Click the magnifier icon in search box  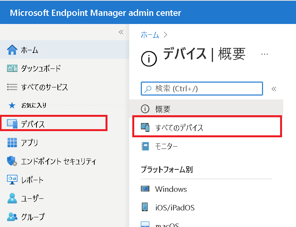[x=148, y=89]
